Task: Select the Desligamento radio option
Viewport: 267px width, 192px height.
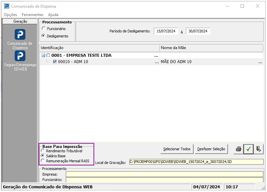Action: 43,36
